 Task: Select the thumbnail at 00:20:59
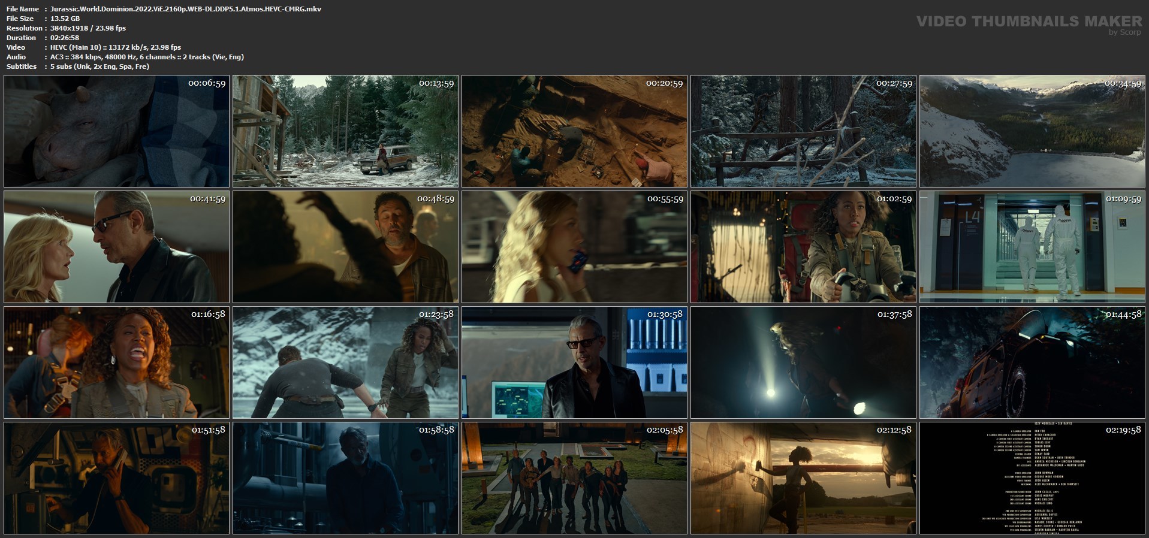pos(574,131)
